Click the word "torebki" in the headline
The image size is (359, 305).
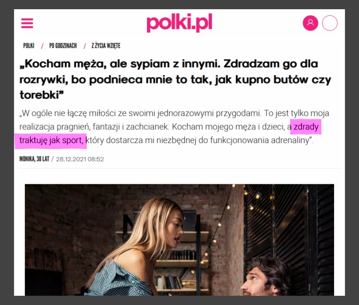(40, 95)
